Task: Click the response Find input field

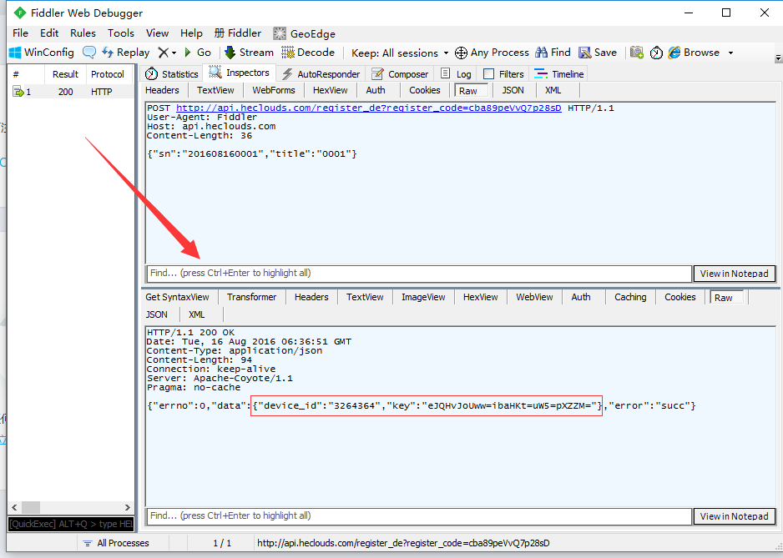Action: (x=419, y=515)
